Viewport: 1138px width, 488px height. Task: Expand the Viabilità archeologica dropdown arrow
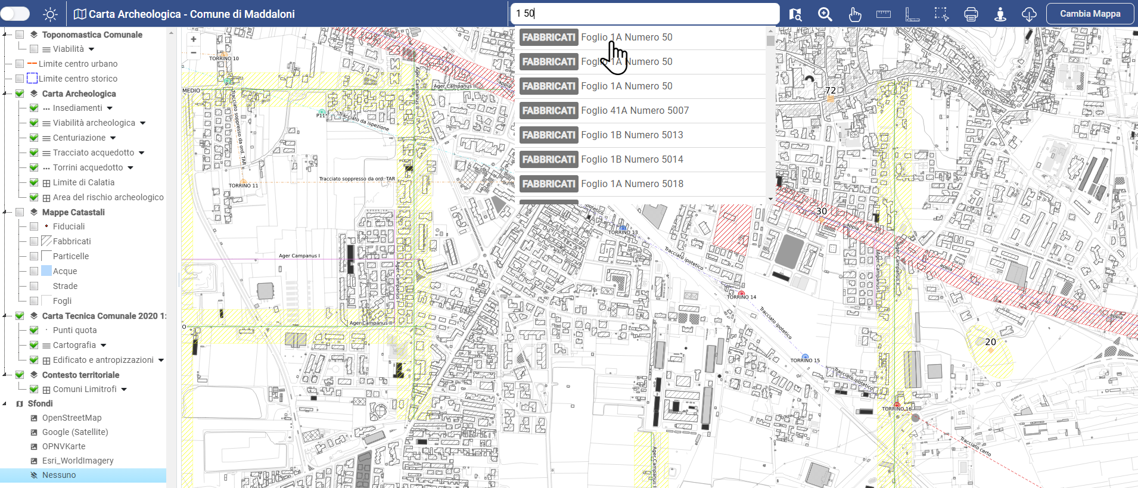click(x=143, y=123)
